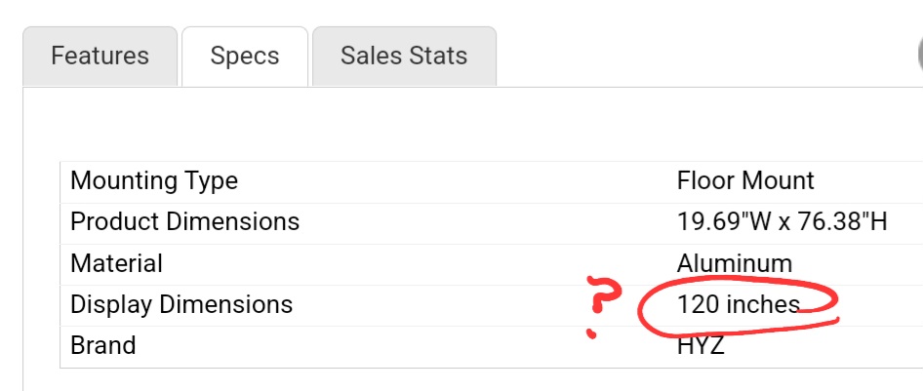Select the Floor Mount value
The width and height of the screenshot is (923, 391).
pos(745,180)
